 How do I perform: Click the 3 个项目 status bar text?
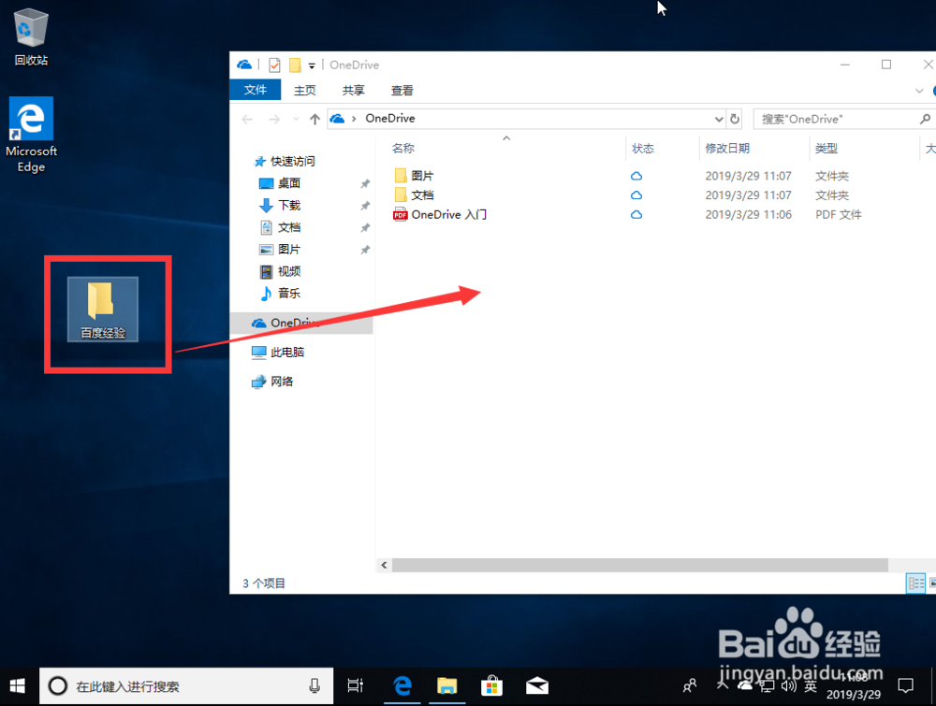tap(263, 584)
